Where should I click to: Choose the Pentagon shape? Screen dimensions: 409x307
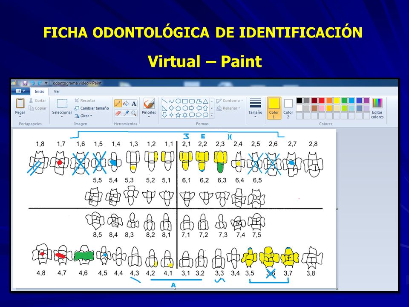(178, 108)
